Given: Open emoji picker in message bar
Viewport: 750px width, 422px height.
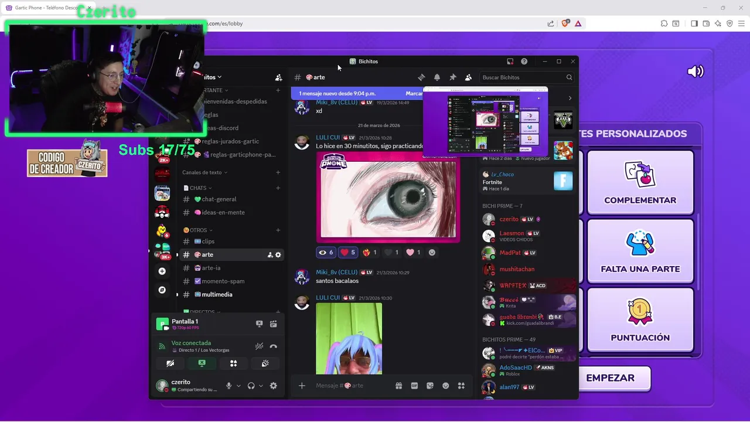Looking at the screenshot, I should tap(446, 386).
